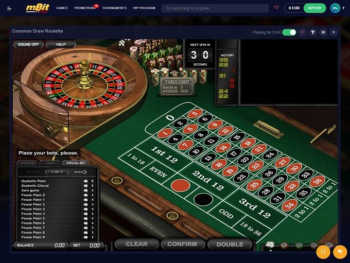Toggle the Playing for EUR switch
The image size is (350, 263).
(x=289, y=32)
